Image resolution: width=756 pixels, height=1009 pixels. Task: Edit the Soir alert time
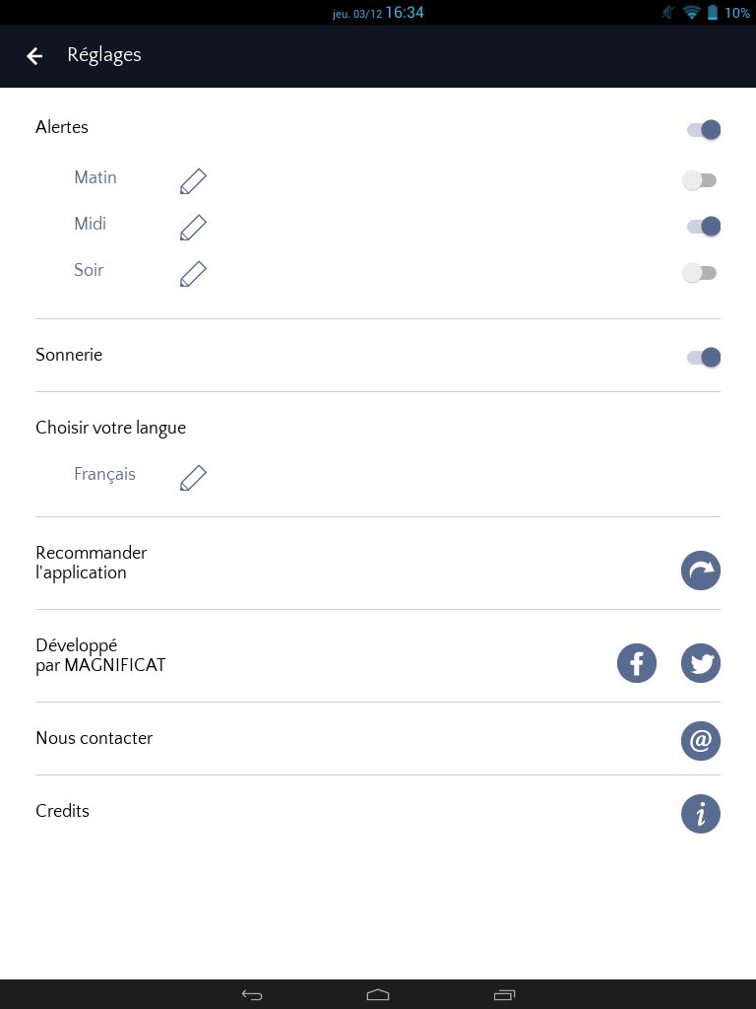point(193,273)
